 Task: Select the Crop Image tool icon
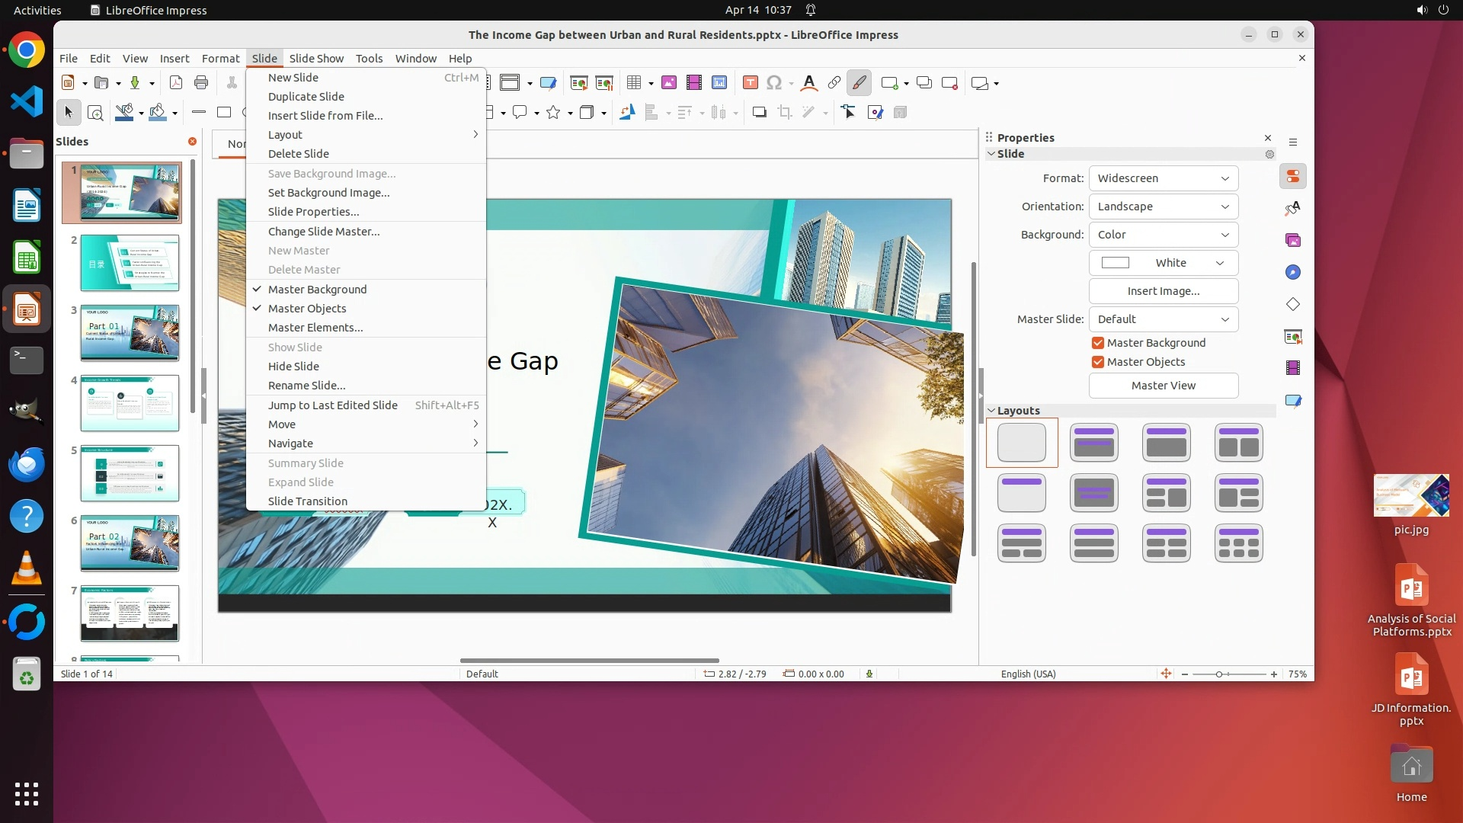785,113
